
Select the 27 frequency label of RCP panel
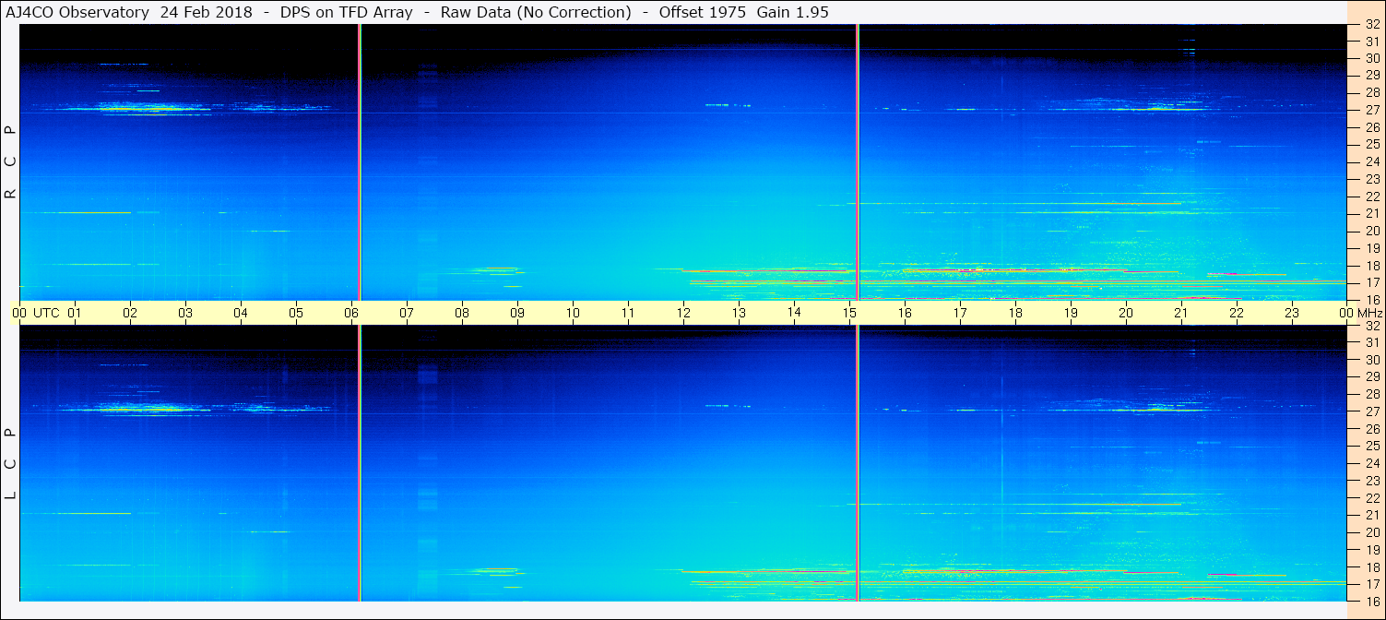[x=1372, y=111]
